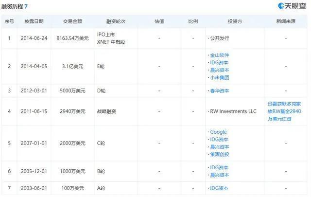Select the E轮 round cell
This screenshot has height=197, width=311.
click(x=101, y=66)
